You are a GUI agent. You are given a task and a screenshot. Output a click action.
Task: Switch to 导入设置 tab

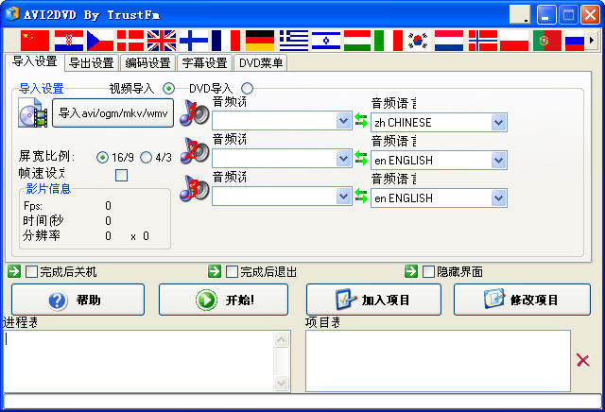click(x=35, y=61)
